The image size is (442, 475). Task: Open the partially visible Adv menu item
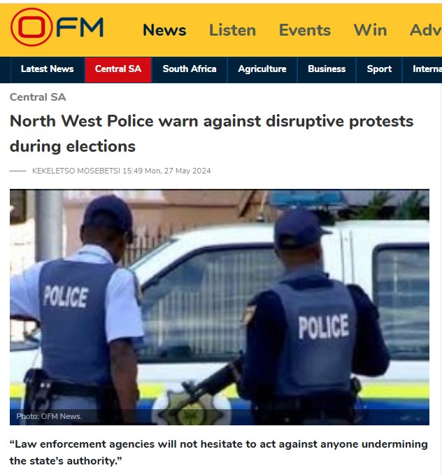point(426,30)
